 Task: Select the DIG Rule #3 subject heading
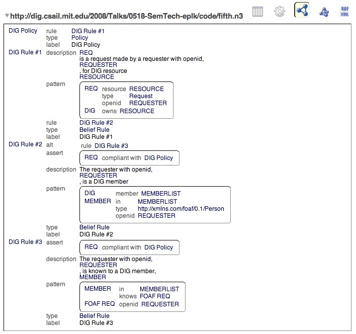click(x=25, y=242)
